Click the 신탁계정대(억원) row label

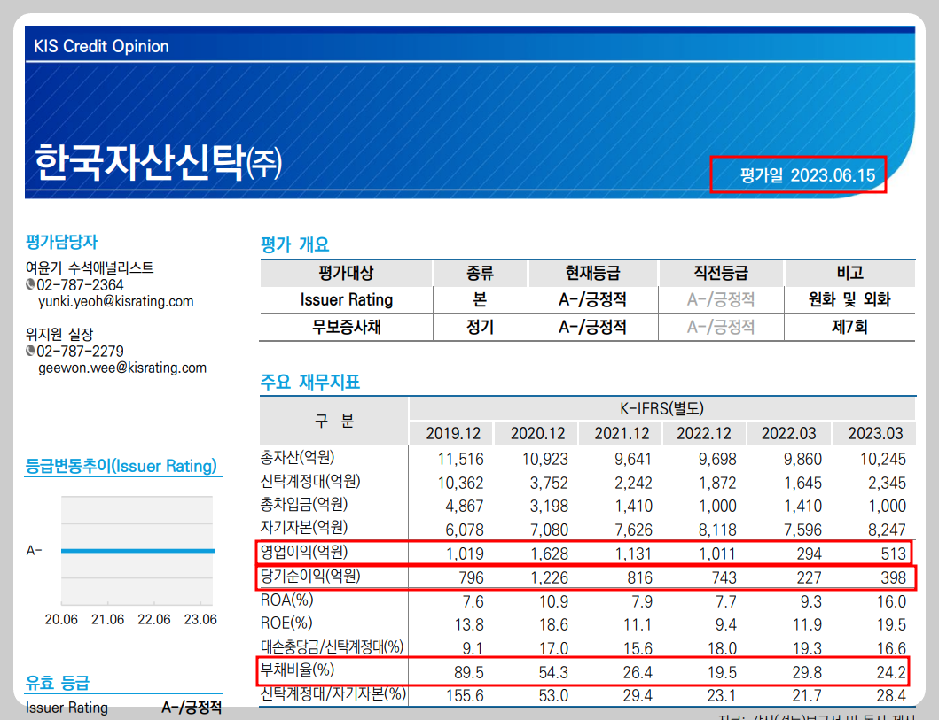(x=311, y=481)
